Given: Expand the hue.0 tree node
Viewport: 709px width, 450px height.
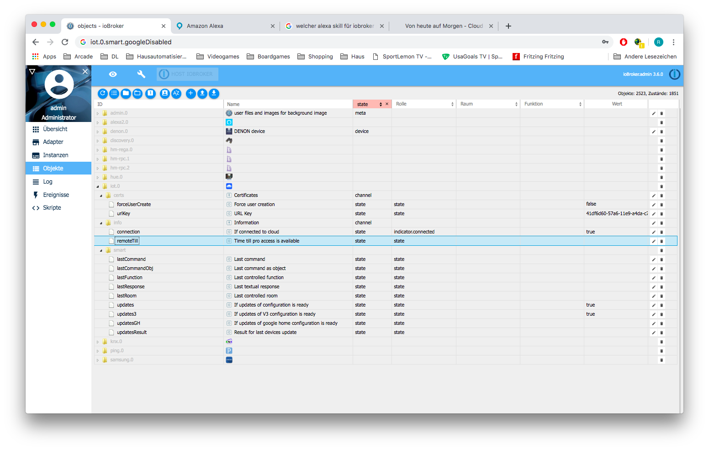Looking at the screenshot, I should click(98, 177).
